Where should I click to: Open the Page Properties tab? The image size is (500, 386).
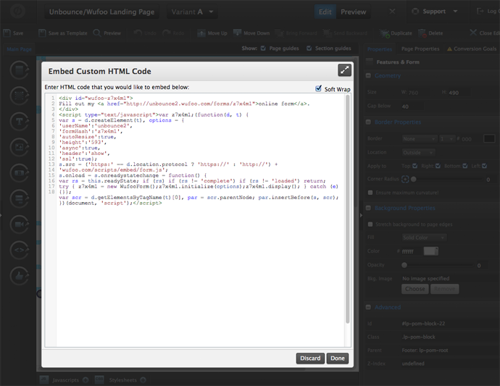(x=420, y=49)
